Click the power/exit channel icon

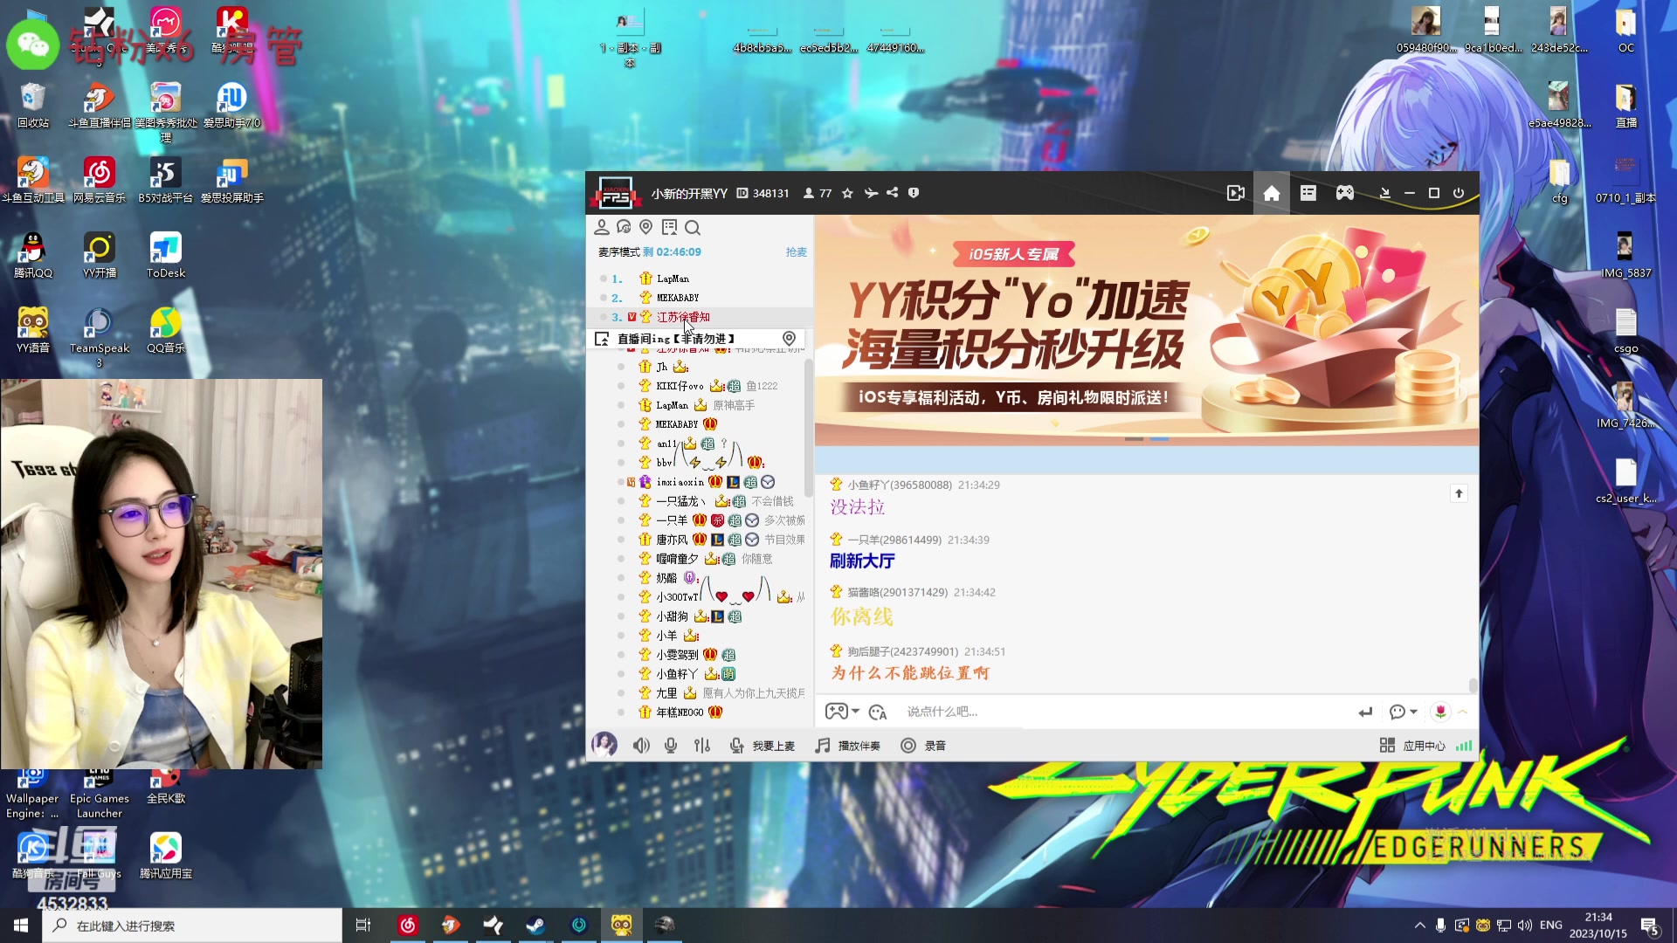point(1458,193)
